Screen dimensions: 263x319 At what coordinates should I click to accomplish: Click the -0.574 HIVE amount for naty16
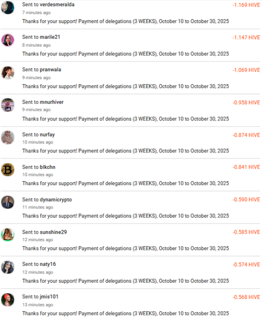(246, 265)
